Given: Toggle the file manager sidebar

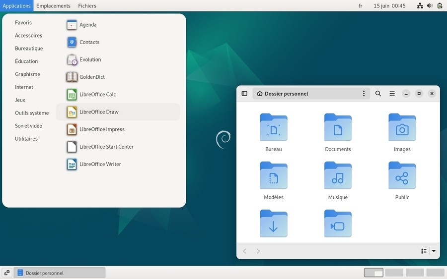Looking at the screenshot, I should [x=244, y=94].
